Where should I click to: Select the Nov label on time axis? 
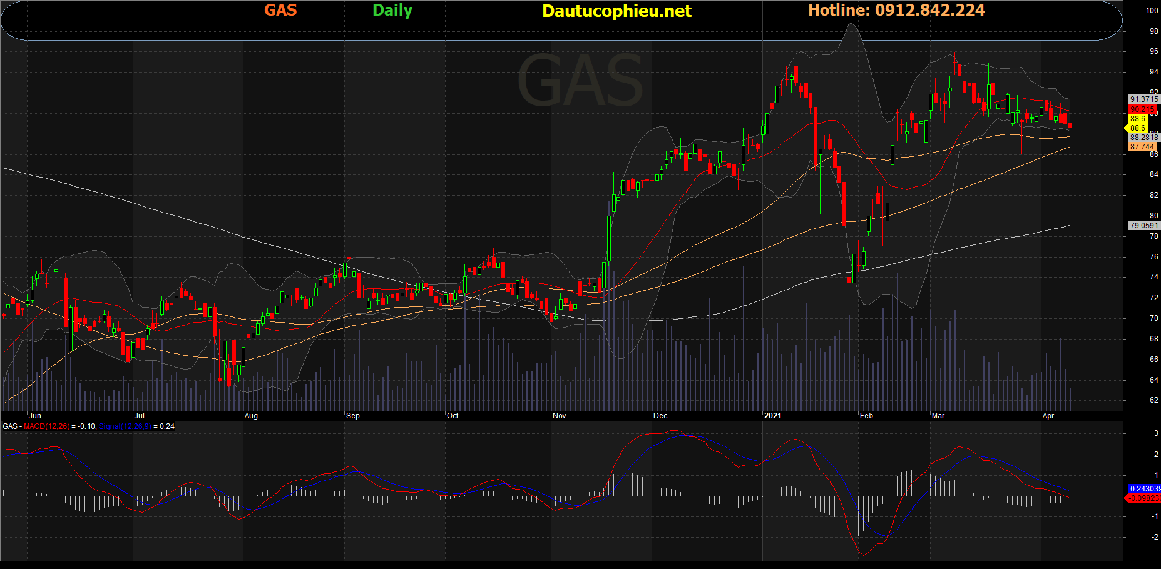click(560, 416)
